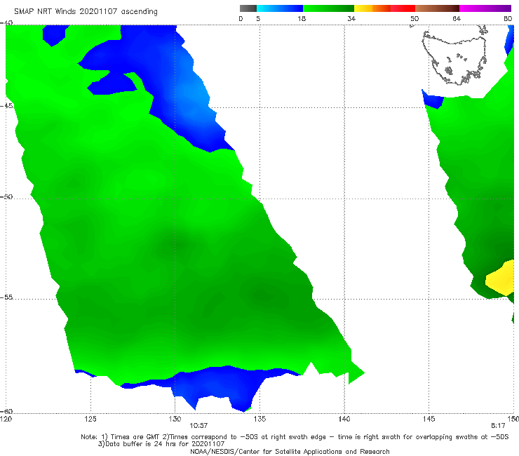Click the latitude label '-55'
This screenshot has height=456, width=519.
point(6,297)
